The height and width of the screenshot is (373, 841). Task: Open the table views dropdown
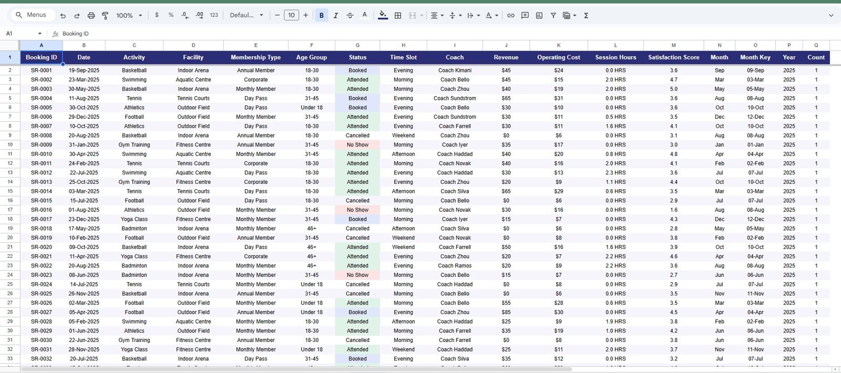pos(569,15)
